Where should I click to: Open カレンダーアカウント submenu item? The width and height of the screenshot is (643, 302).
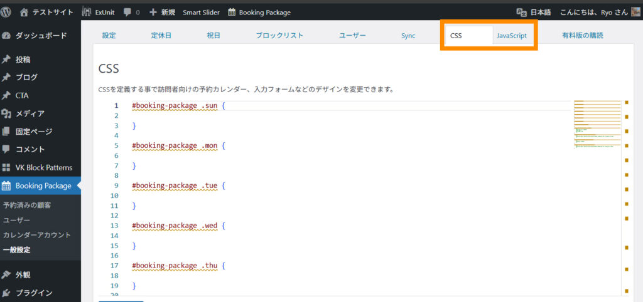point(36,235)
